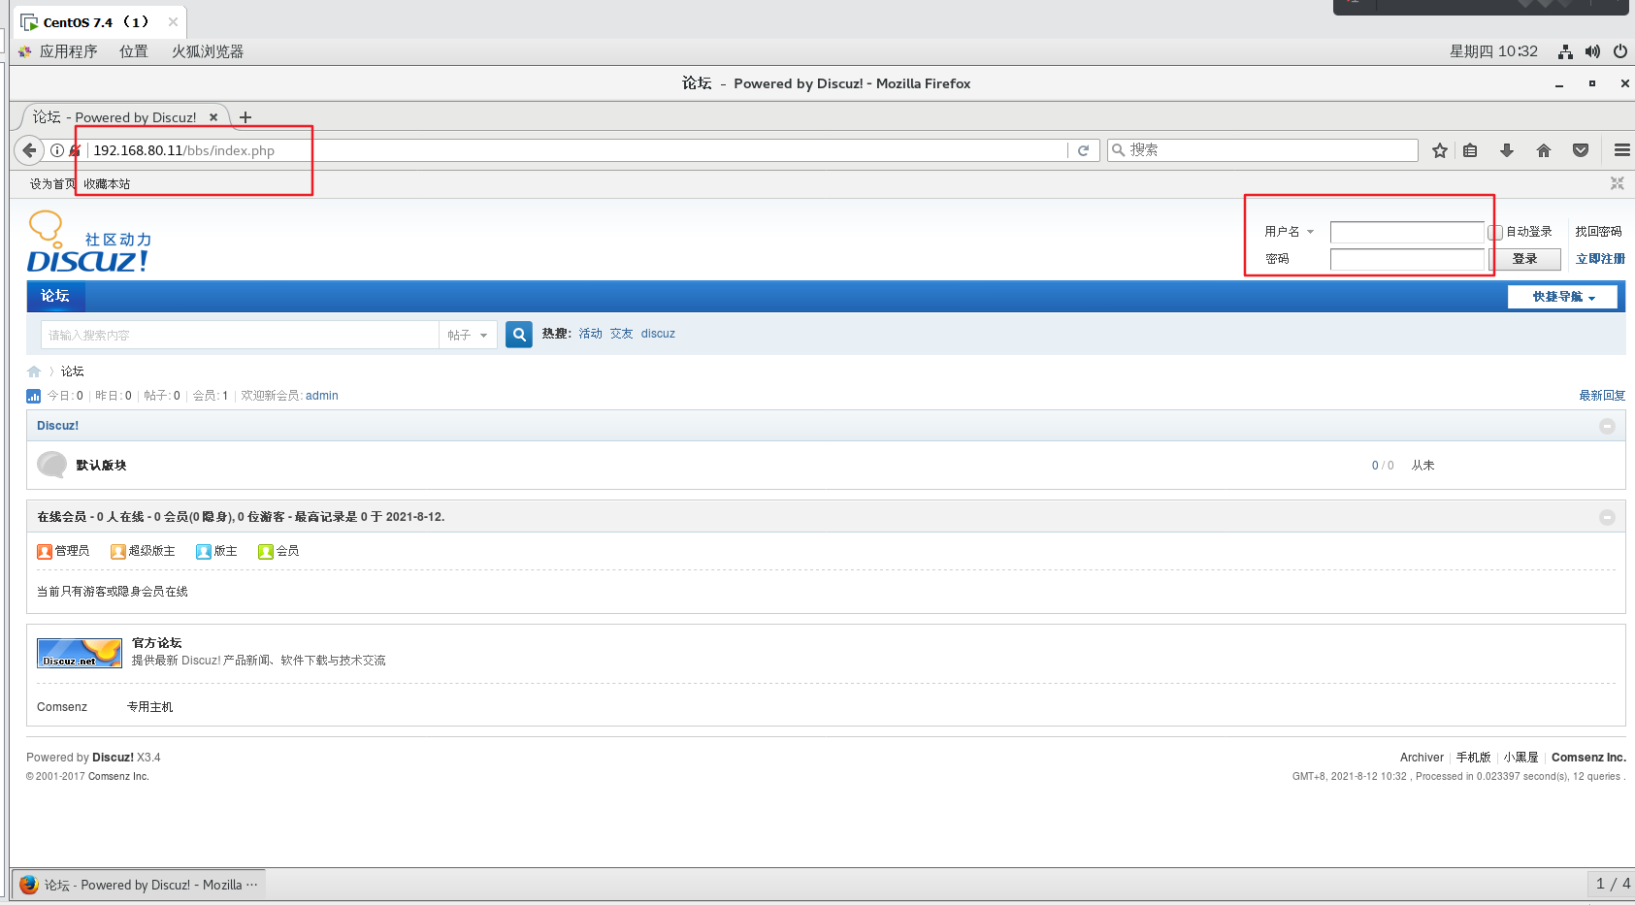The width and height of the screenshot is (1635, 905).
Task: Click the 找回密码 link
Action: point(1598,232)
